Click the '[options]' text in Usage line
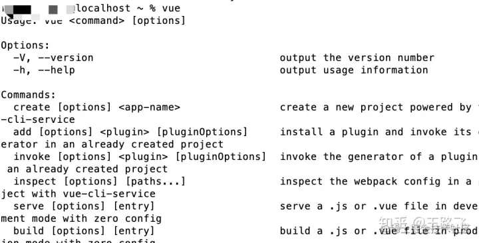Image resolution: width=479 pixels, height=243 pixels. 159,21
